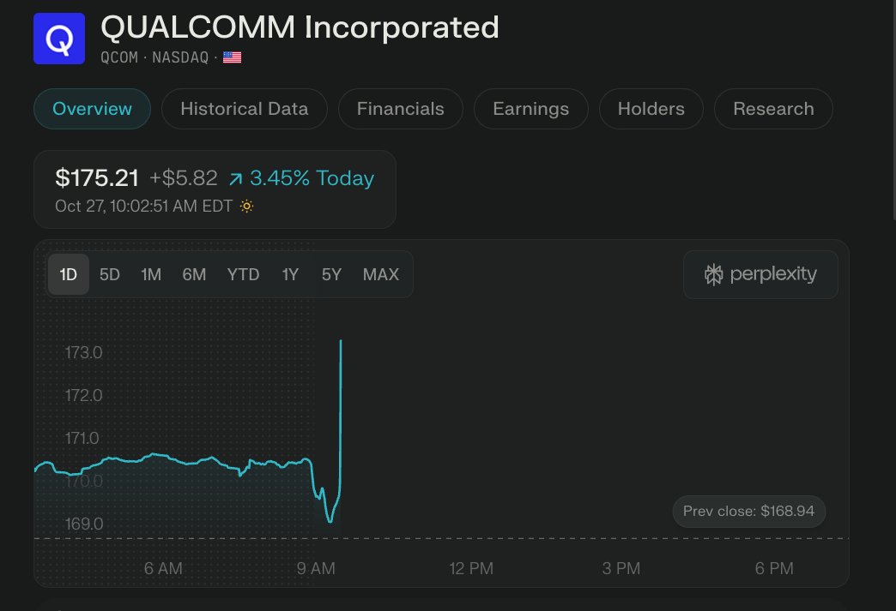View the Holders tab

[651, 109]
